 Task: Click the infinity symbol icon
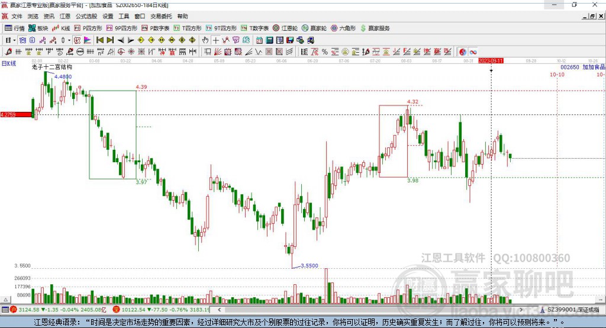coord(473,52)
